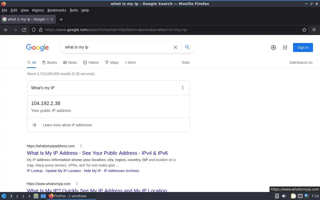Switch to workspace 3
Image resolution: width=320 pixels, height=200 pixels.
(x=23, y=196)
